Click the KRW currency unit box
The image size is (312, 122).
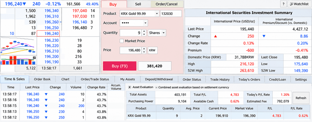tap(153, 51)
